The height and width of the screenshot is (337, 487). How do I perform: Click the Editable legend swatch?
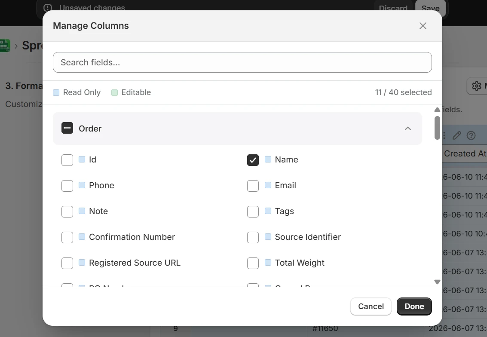pyautogui.click(x=114, y=92)
